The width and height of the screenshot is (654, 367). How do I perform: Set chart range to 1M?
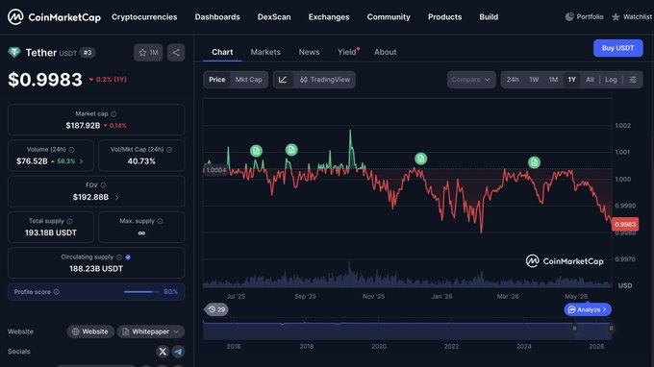(x=553, y=80)
